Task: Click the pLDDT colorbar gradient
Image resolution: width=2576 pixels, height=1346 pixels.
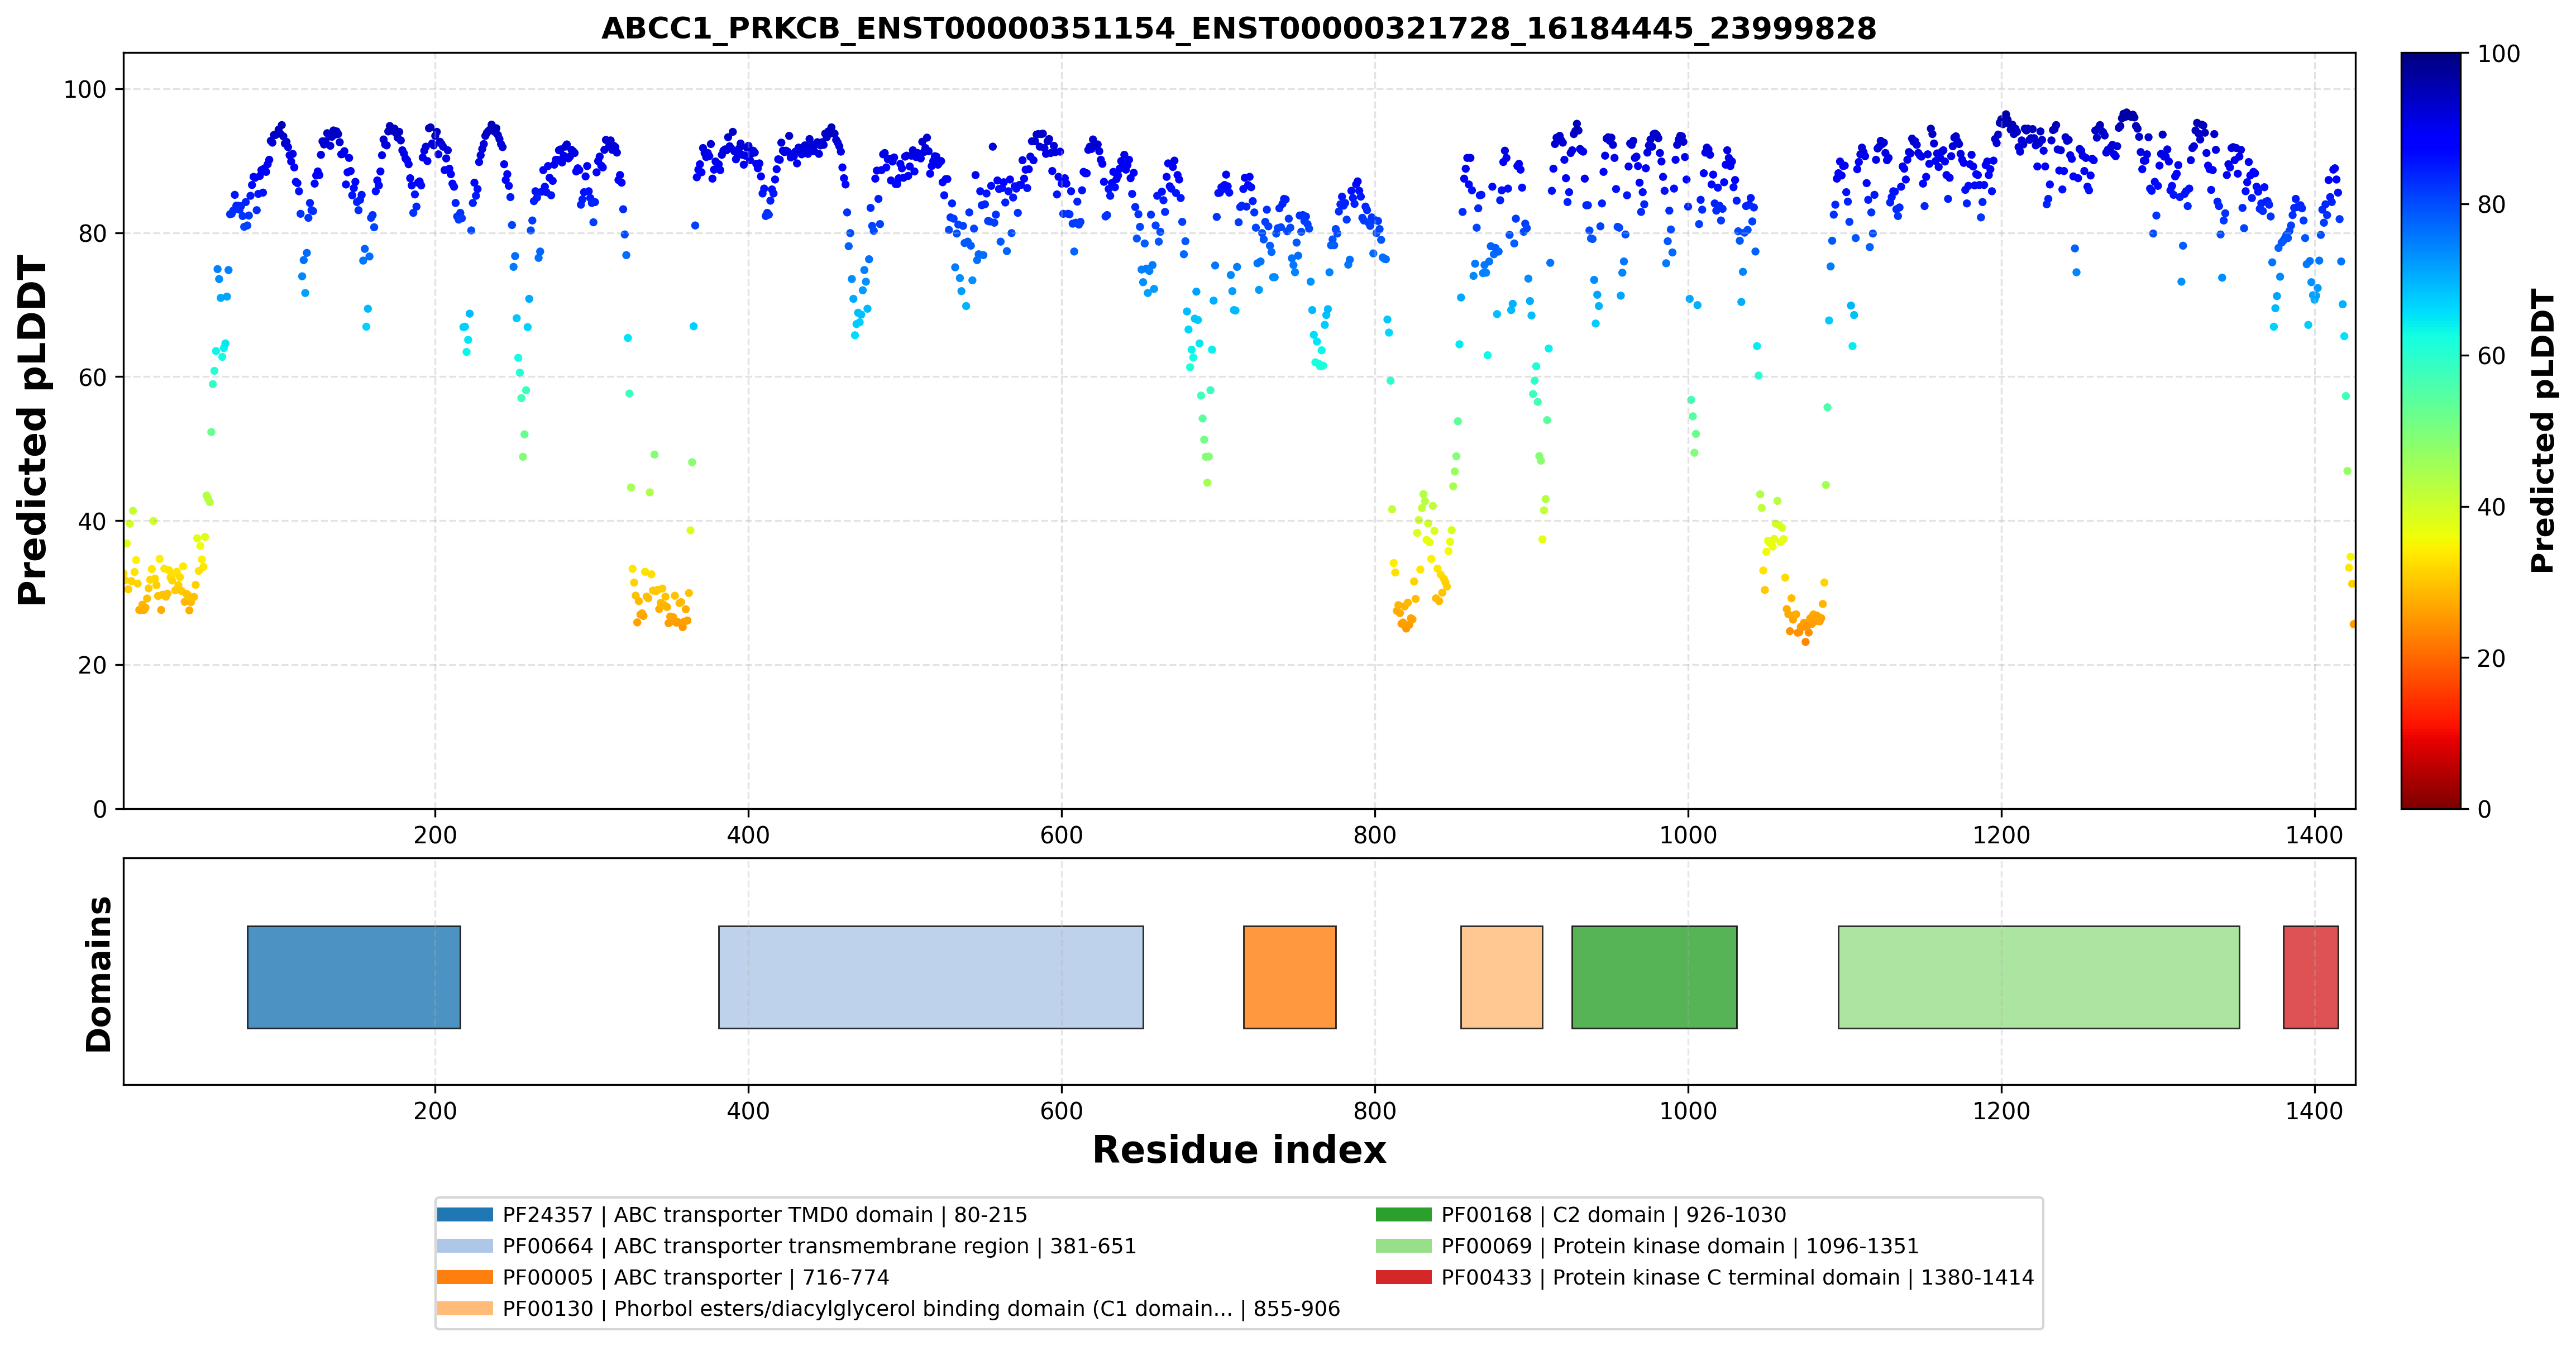Action: point(2431,431)
